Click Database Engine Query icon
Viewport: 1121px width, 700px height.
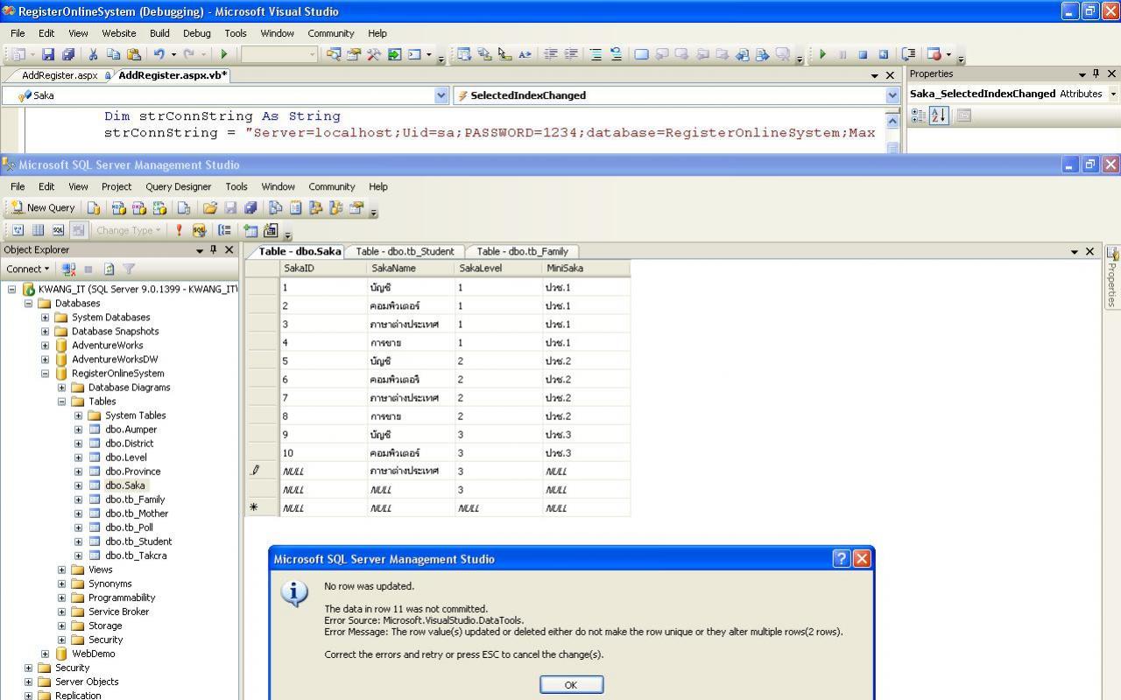click(x=94, y=207)
